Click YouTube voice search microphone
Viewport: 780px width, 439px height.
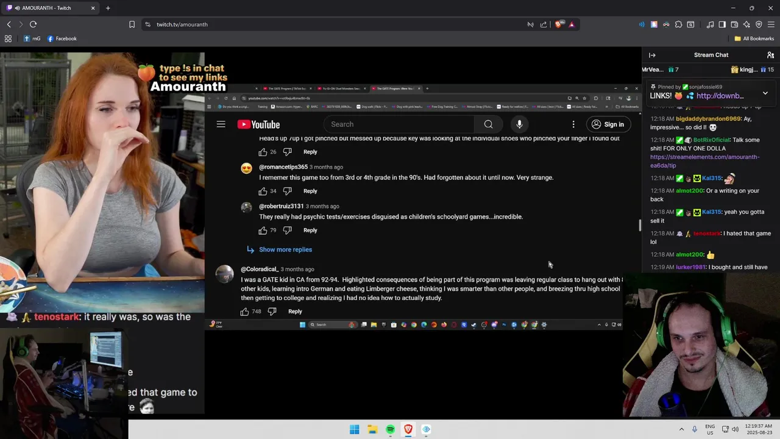[x=519, y=124]
